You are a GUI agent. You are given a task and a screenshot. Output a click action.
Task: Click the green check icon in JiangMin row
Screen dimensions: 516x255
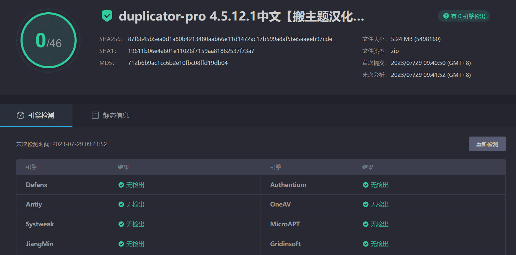[121, 244]
